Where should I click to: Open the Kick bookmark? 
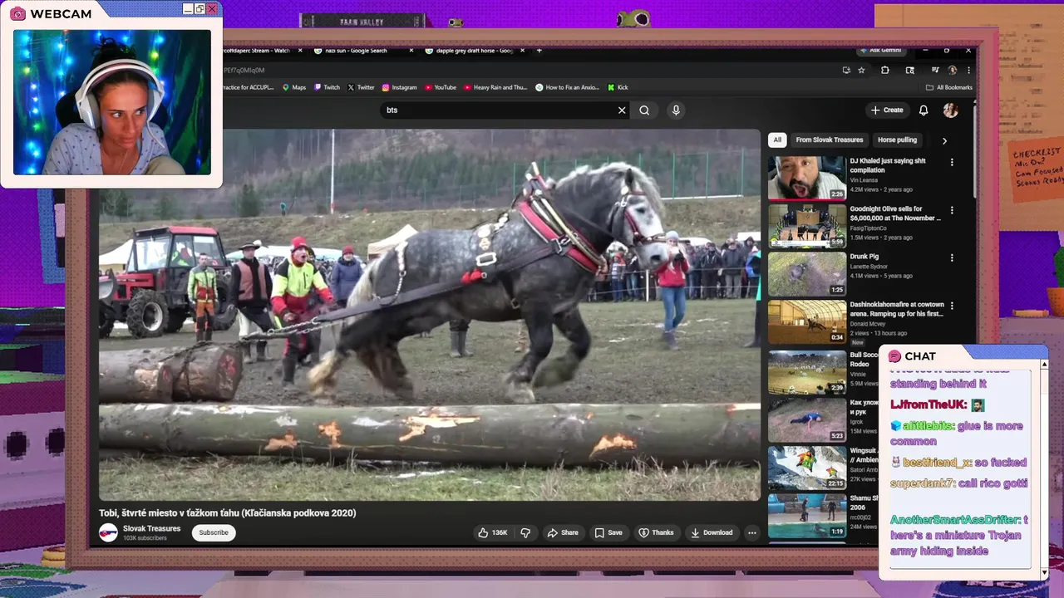tap(618, 87)
